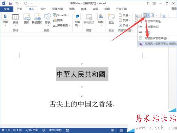This screenshot has height=133, width=177.
Task: Click the Save icon in the quick access toolbar
Action: (x=11, y=3)
